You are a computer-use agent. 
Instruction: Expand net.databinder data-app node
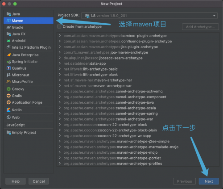(60, 63)
